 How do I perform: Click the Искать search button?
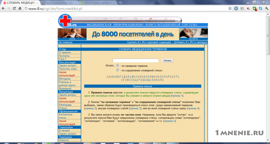(167, 61)
